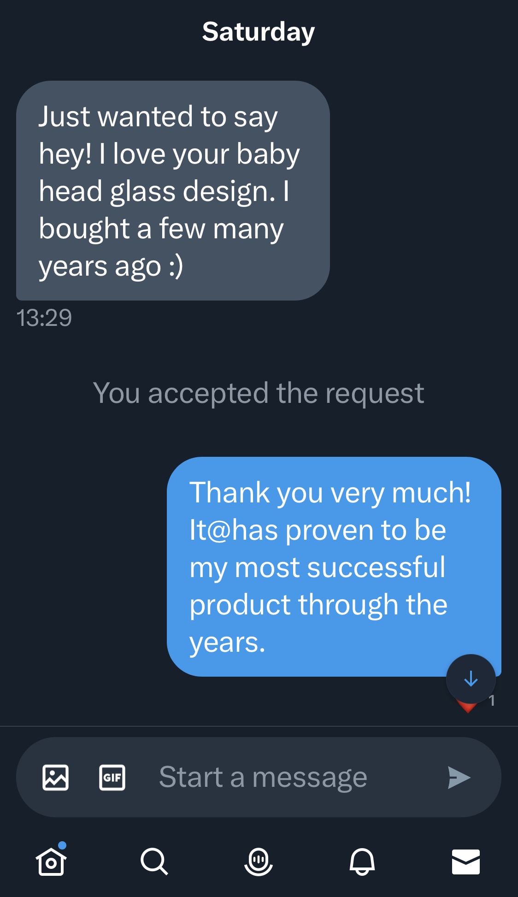This screenshot has height=897, width=518.
Task: Jump to latest with down-arrow button
Action: click(471, 679)
